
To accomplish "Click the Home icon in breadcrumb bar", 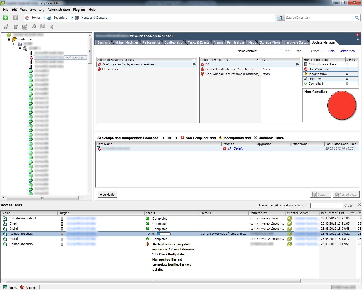I will pos(27,18).
